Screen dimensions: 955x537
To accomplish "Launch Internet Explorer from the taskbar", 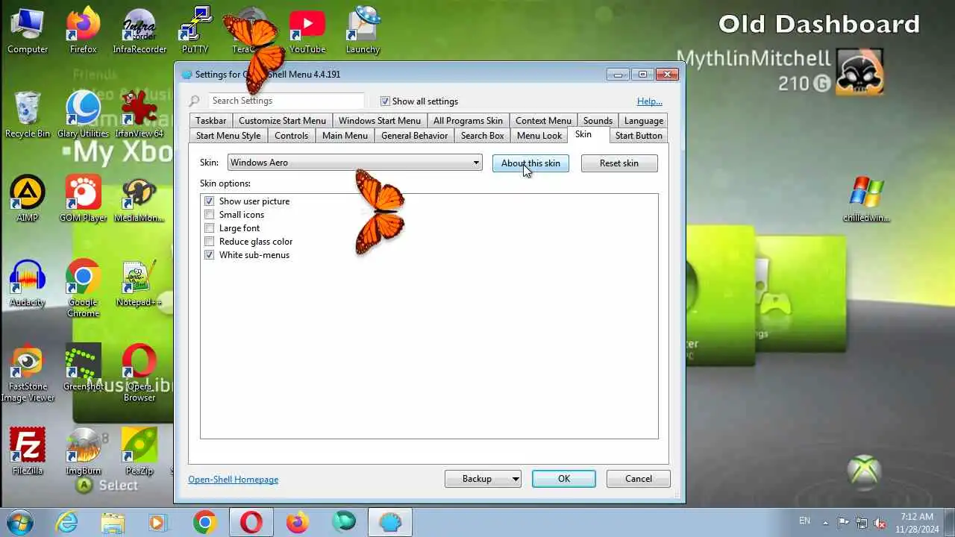I will tap(67, 523).
